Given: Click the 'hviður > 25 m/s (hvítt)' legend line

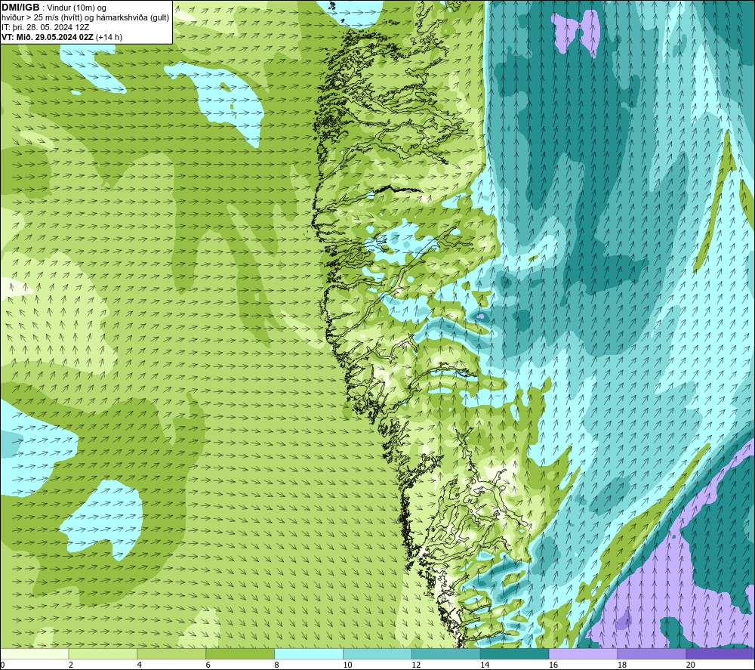Looking at the screenshot, I should tap(42, 18).
